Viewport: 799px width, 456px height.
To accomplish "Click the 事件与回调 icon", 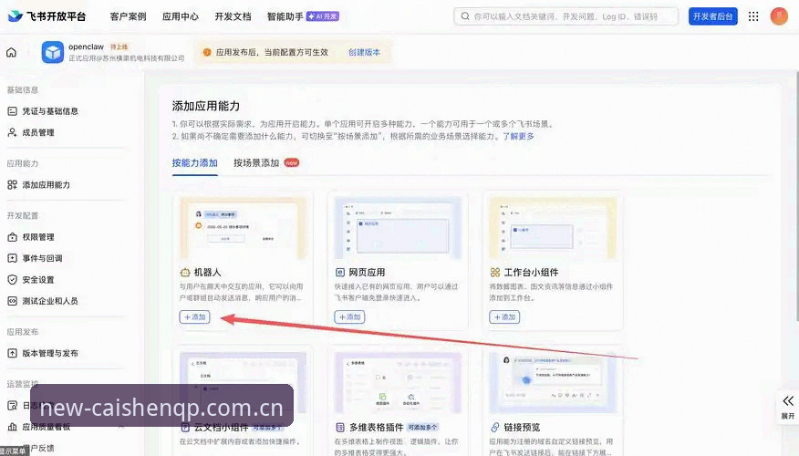I will pyautogui.click(x=12, y=258).
